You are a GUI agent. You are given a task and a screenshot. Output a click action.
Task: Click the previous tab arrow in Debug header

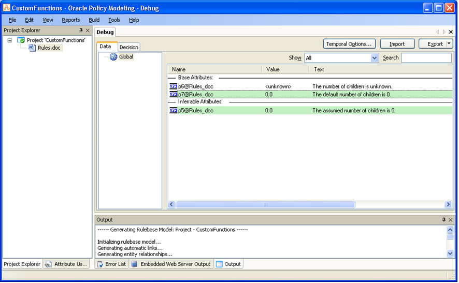point(437,32)
